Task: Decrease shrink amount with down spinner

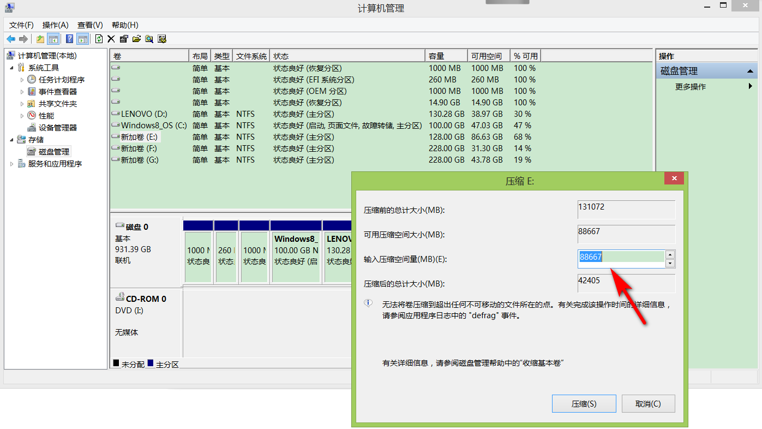Action: (670, 263)
